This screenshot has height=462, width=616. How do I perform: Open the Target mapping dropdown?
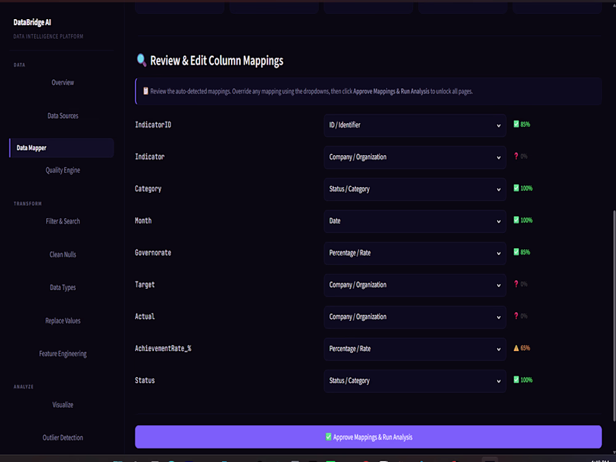pyautogui.click(x=415, y=285)
